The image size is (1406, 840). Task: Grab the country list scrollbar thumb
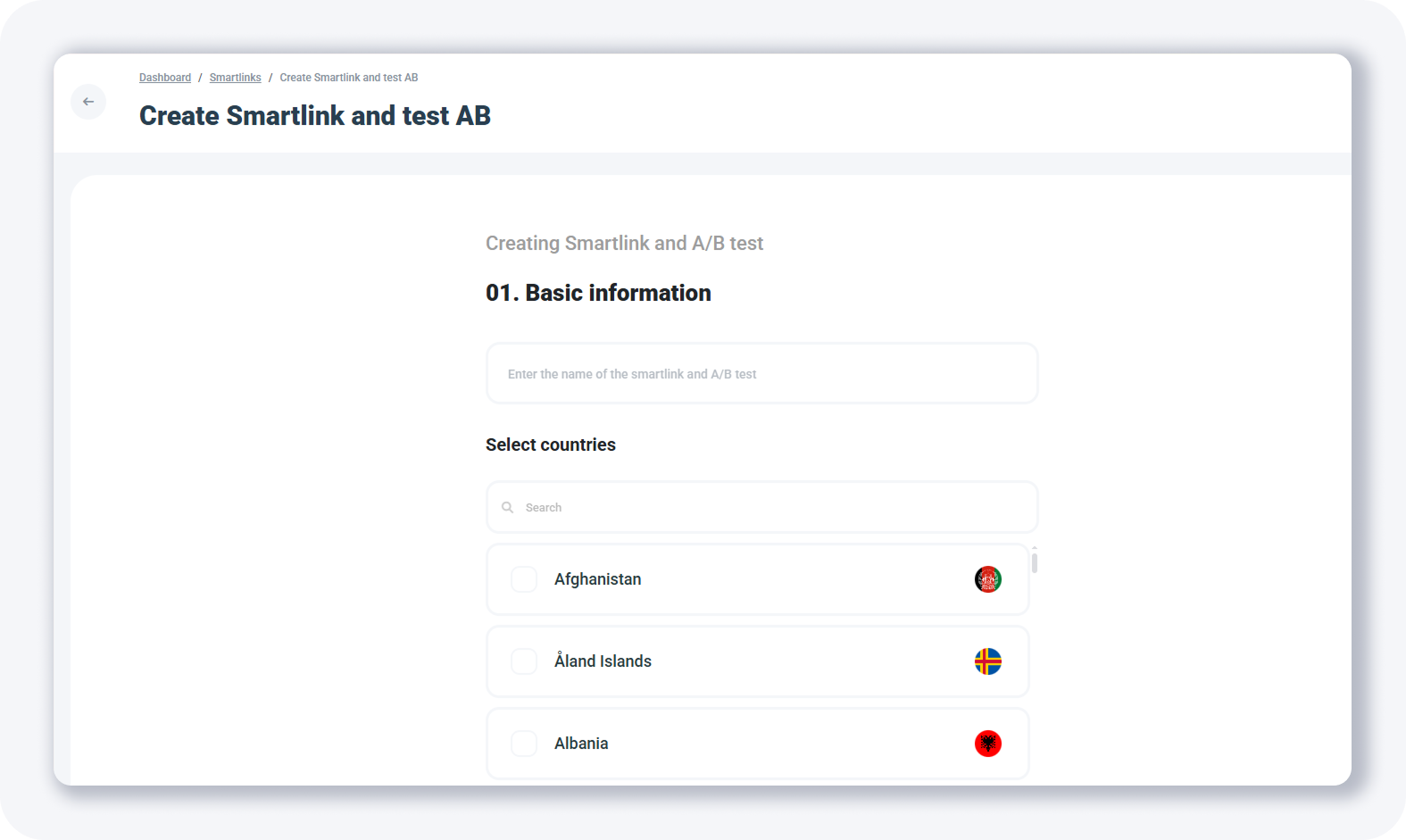click(x=1035, y=563)
